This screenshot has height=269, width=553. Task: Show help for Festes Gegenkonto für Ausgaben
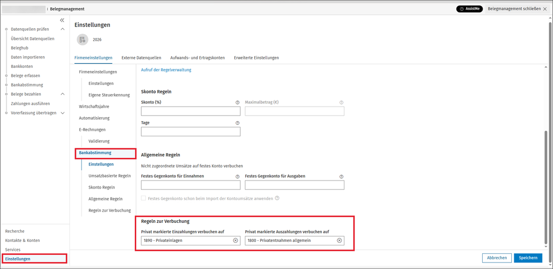(341, 176)
